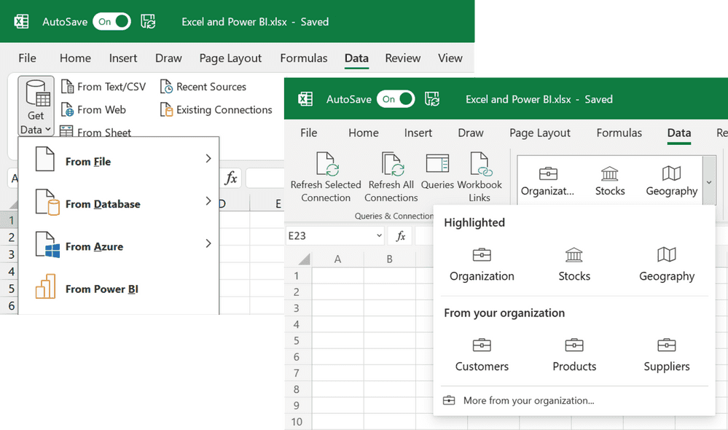Open Existing Connections
The height and width of the screenshot is (430, 728).
coord(216,109)
